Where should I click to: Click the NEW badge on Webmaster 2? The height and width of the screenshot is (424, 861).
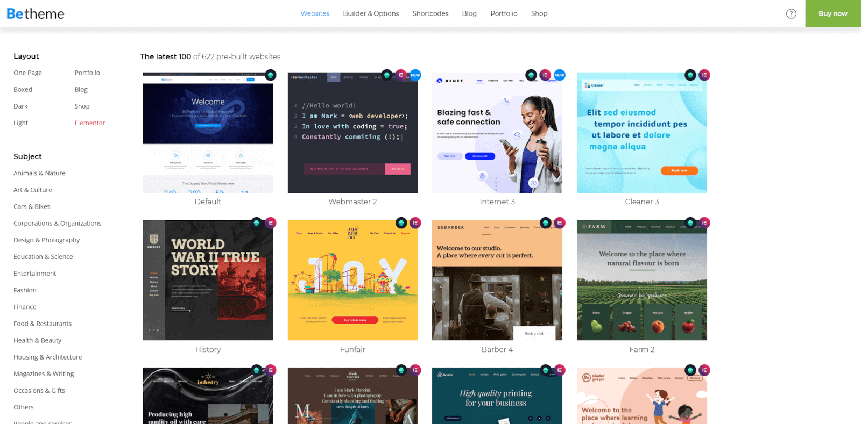click(x=415, y=75)
